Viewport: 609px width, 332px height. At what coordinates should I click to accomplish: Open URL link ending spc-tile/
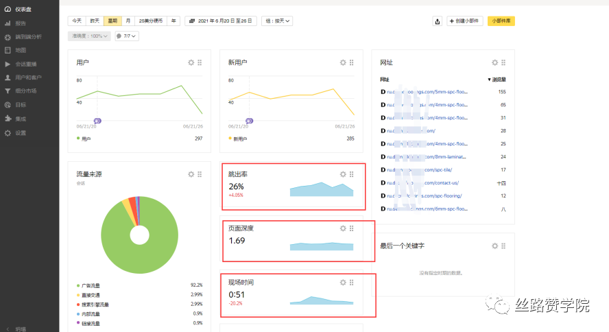pos(420,169)
